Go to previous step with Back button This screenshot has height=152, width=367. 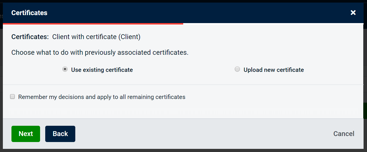click(x=60, y=134)
